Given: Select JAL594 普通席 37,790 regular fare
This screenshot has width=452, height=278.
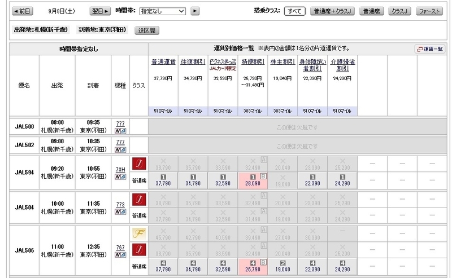Looking at the screenshot, I should click(163, 180).
